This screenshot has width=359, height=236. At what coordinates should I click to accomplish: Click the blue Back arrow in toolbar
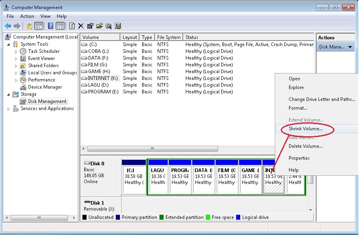coord(8,26)
